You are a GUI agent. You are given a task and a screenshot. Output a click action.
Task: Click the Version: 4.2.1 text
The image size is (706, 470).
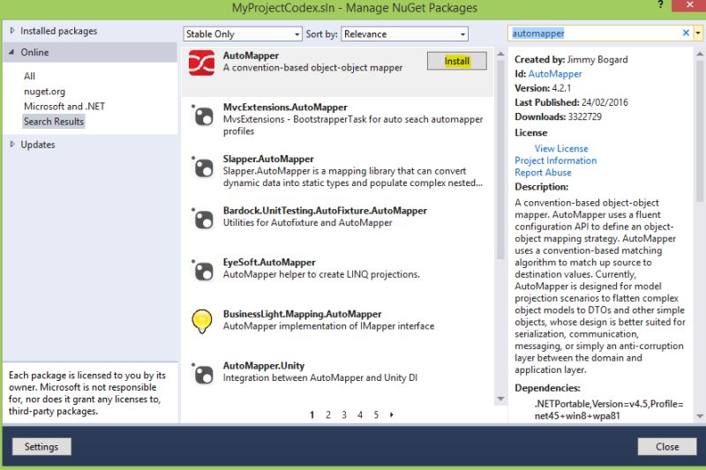pyautogui.click(x=543, y=88)
